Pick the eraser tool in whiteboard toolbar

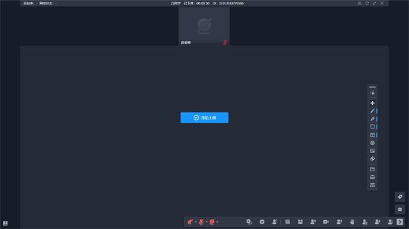[373, 159]
